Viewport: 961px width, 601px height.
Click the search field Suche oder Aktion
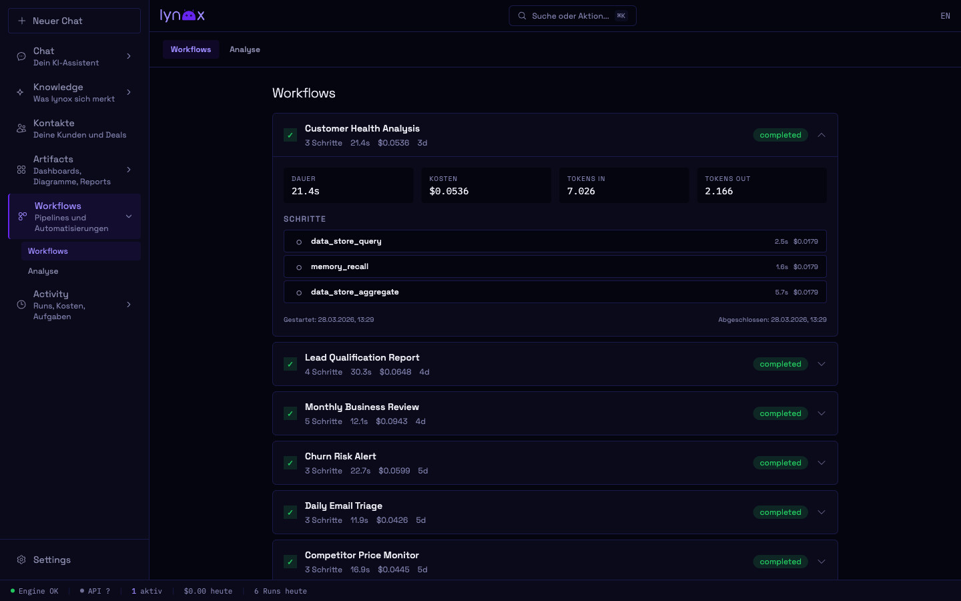[x=572, y=15]
